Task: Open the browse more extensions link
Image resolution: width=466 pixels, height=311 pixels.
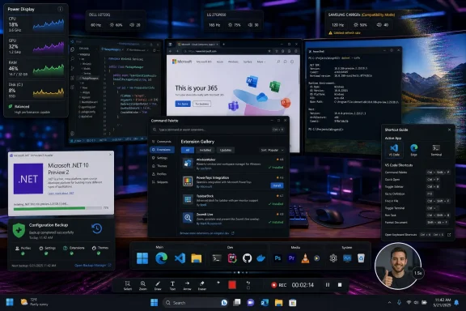Action: coord(207,233)
